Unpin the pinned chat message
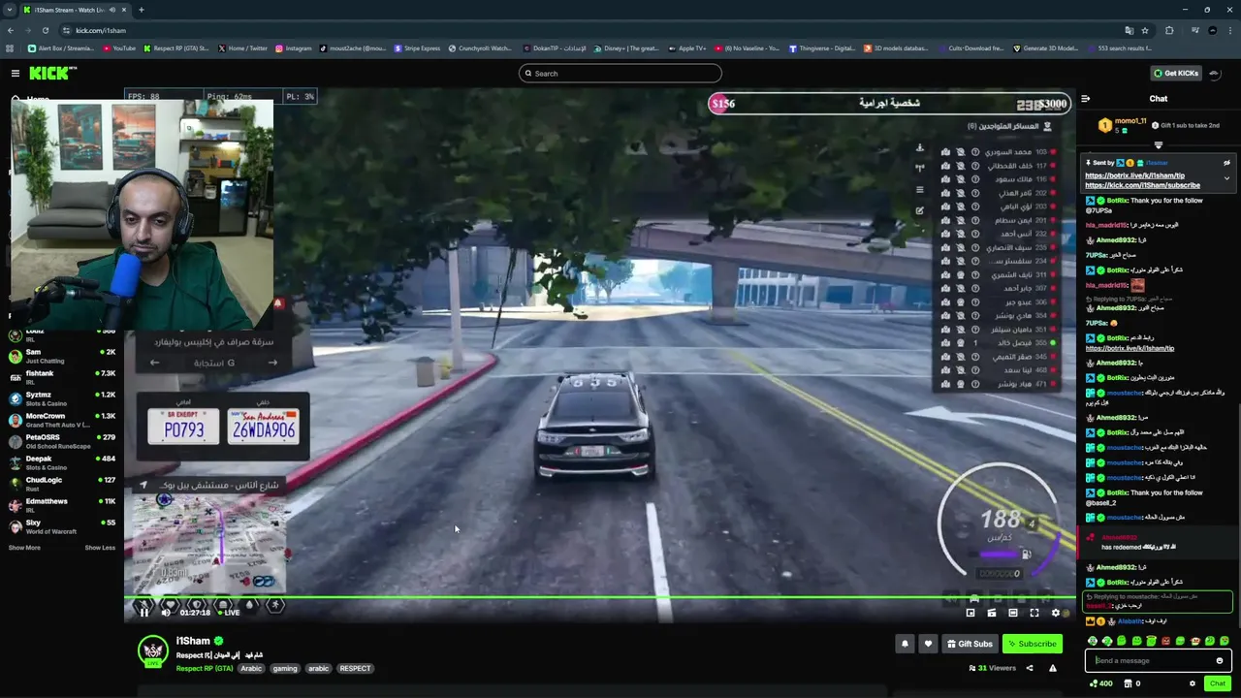 (x=1226, y=163)
